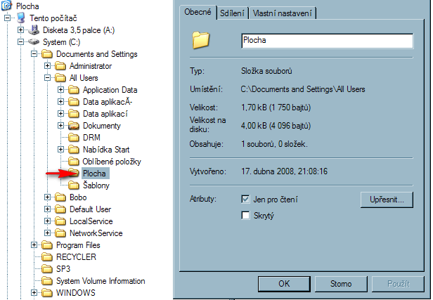Select the RECYCLER folder icon

(x=47, y=257)
